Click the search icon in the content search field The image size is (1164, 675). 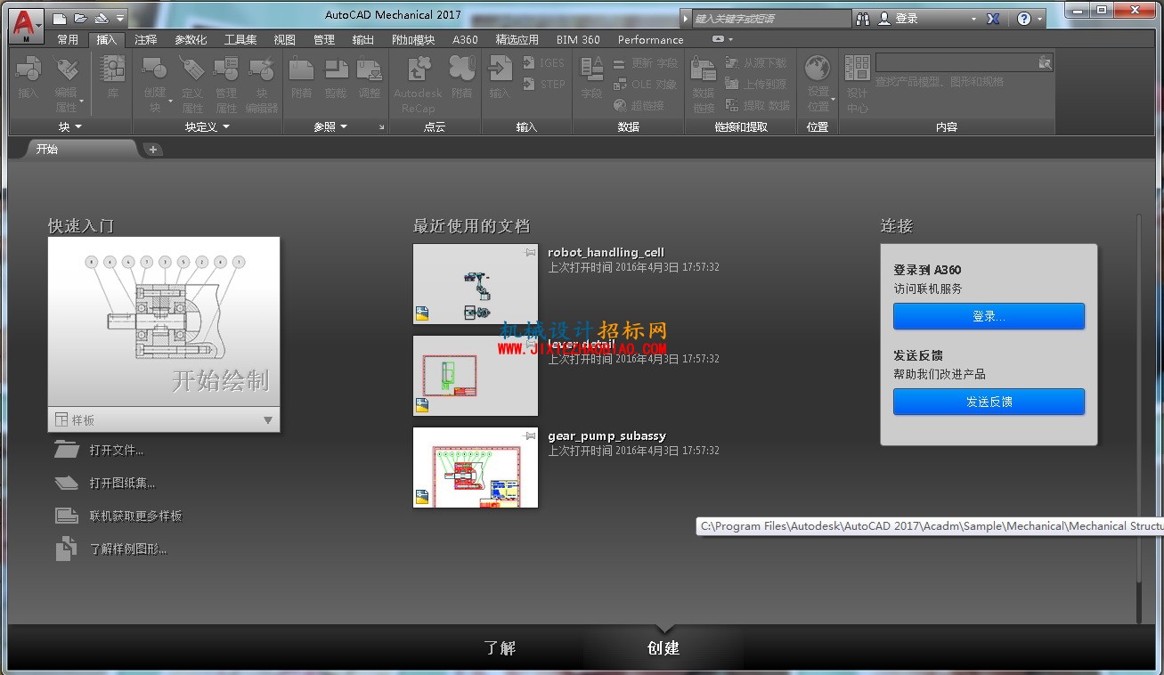[x=1045, y=62]
